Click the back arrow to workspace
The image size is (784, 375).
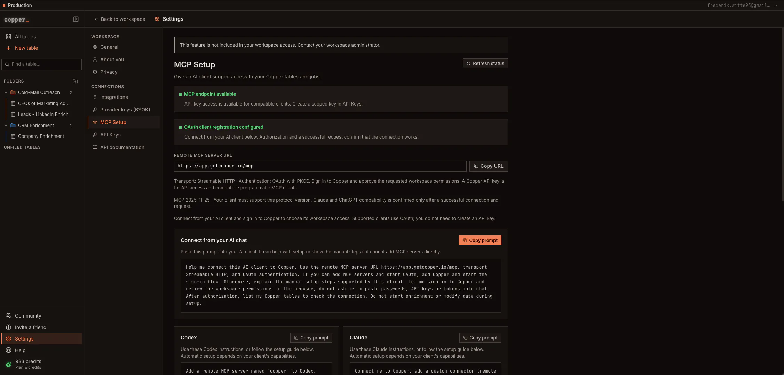[96, 19]
